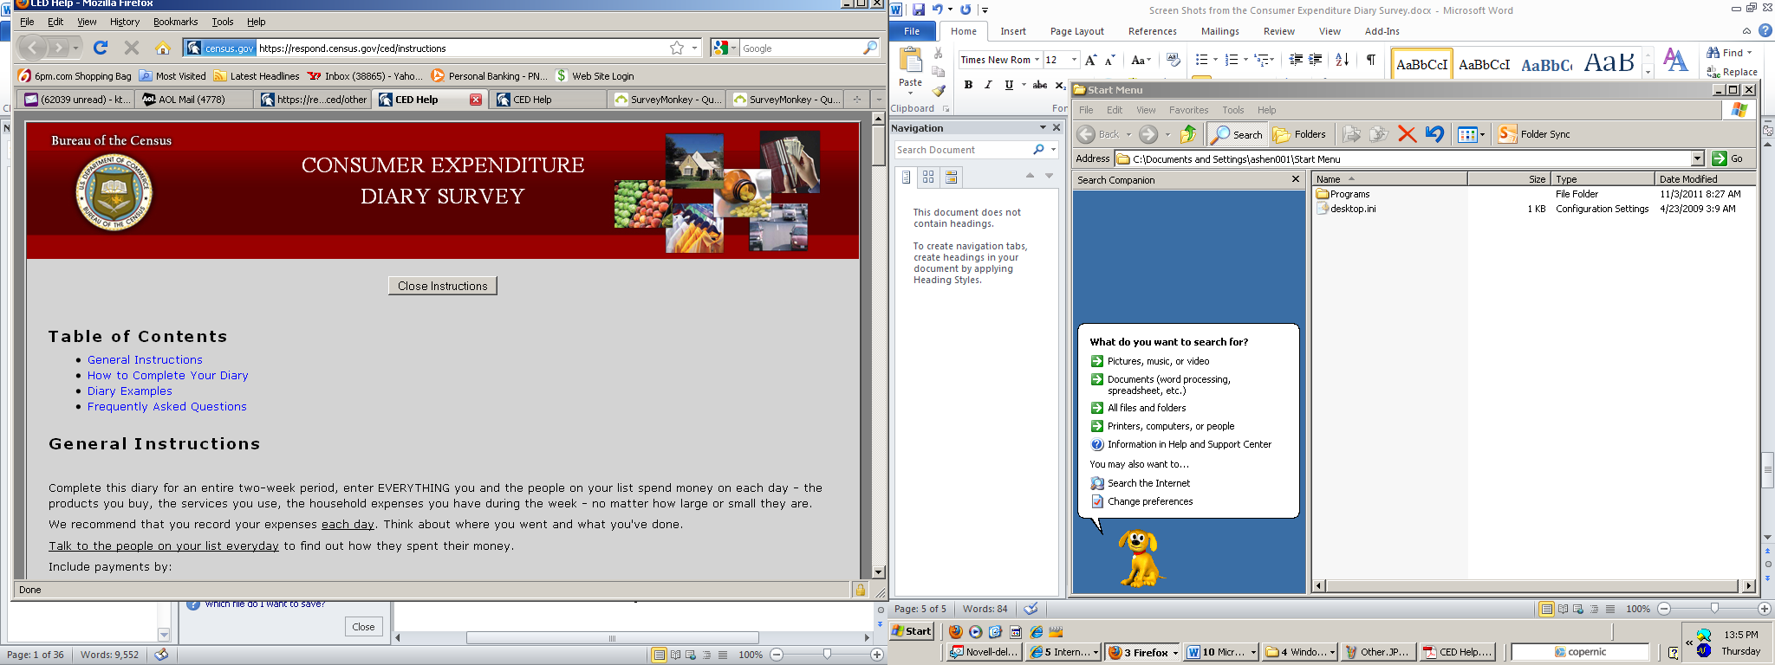This screenshot has width=1775, height=665.
Task: Open Navigation pane options dropdown arrow
Action: pyautogui.click(x=1043, y=127)
